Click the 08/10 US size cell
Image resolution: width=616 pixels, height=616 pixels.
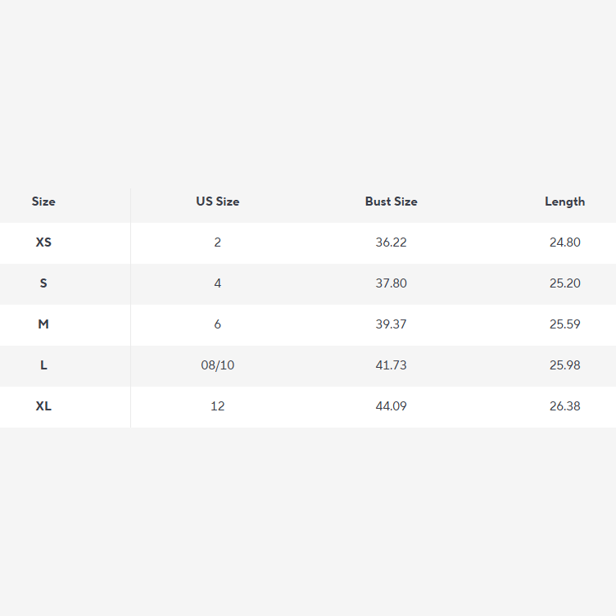point(217,365)
